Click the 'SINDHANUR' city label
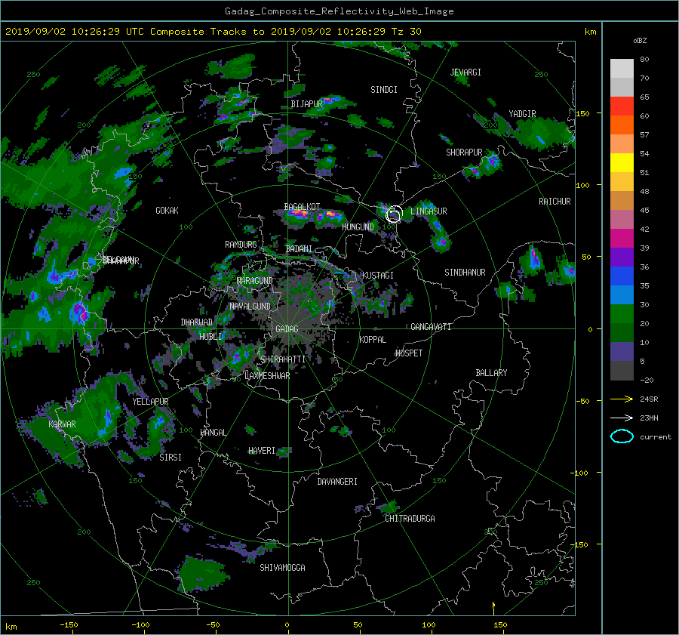Viewport: 679px width, 635px height. point(465,273)
